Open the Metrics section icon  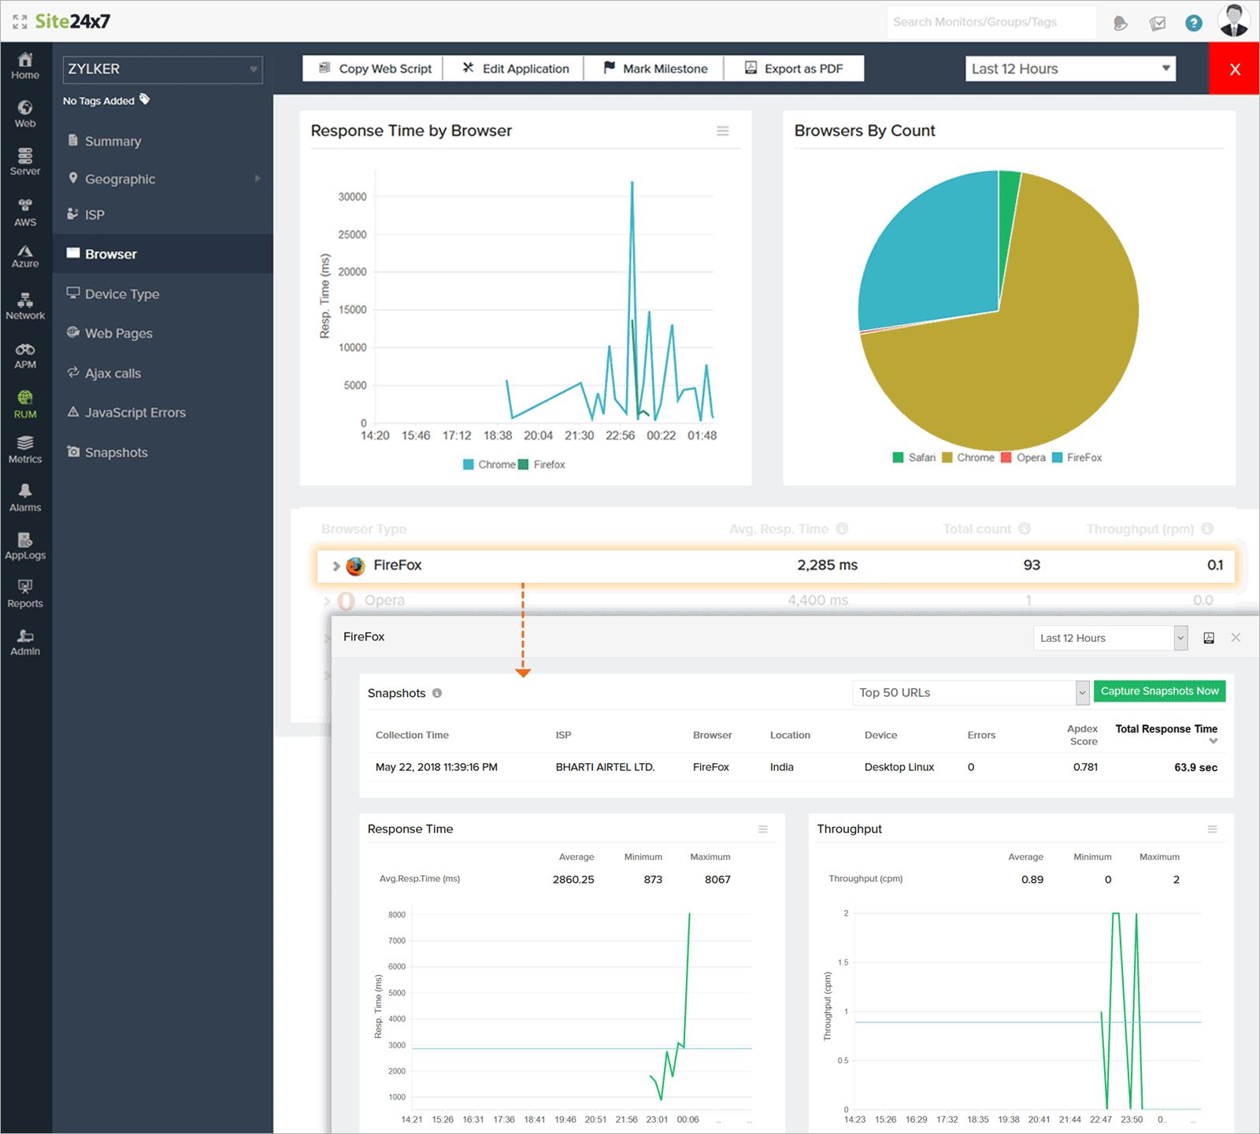click(25, 443)
